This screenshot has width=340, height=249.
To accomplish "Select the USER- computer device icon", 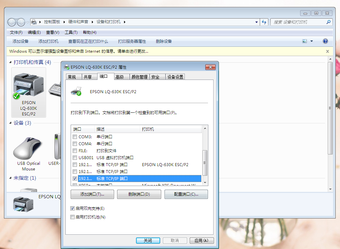I will coord(57,147).
